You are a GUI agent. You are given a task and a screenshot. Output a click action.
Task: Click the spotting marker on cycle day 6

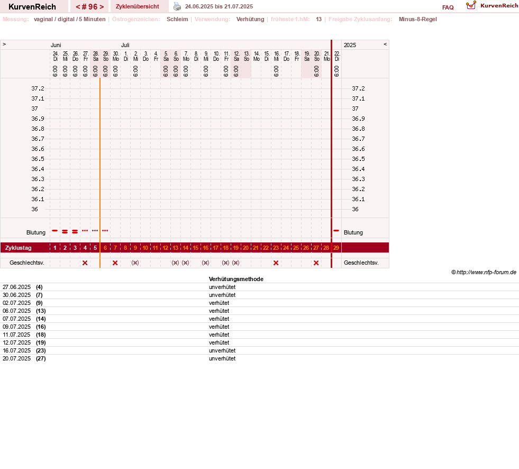coord(105,230)
